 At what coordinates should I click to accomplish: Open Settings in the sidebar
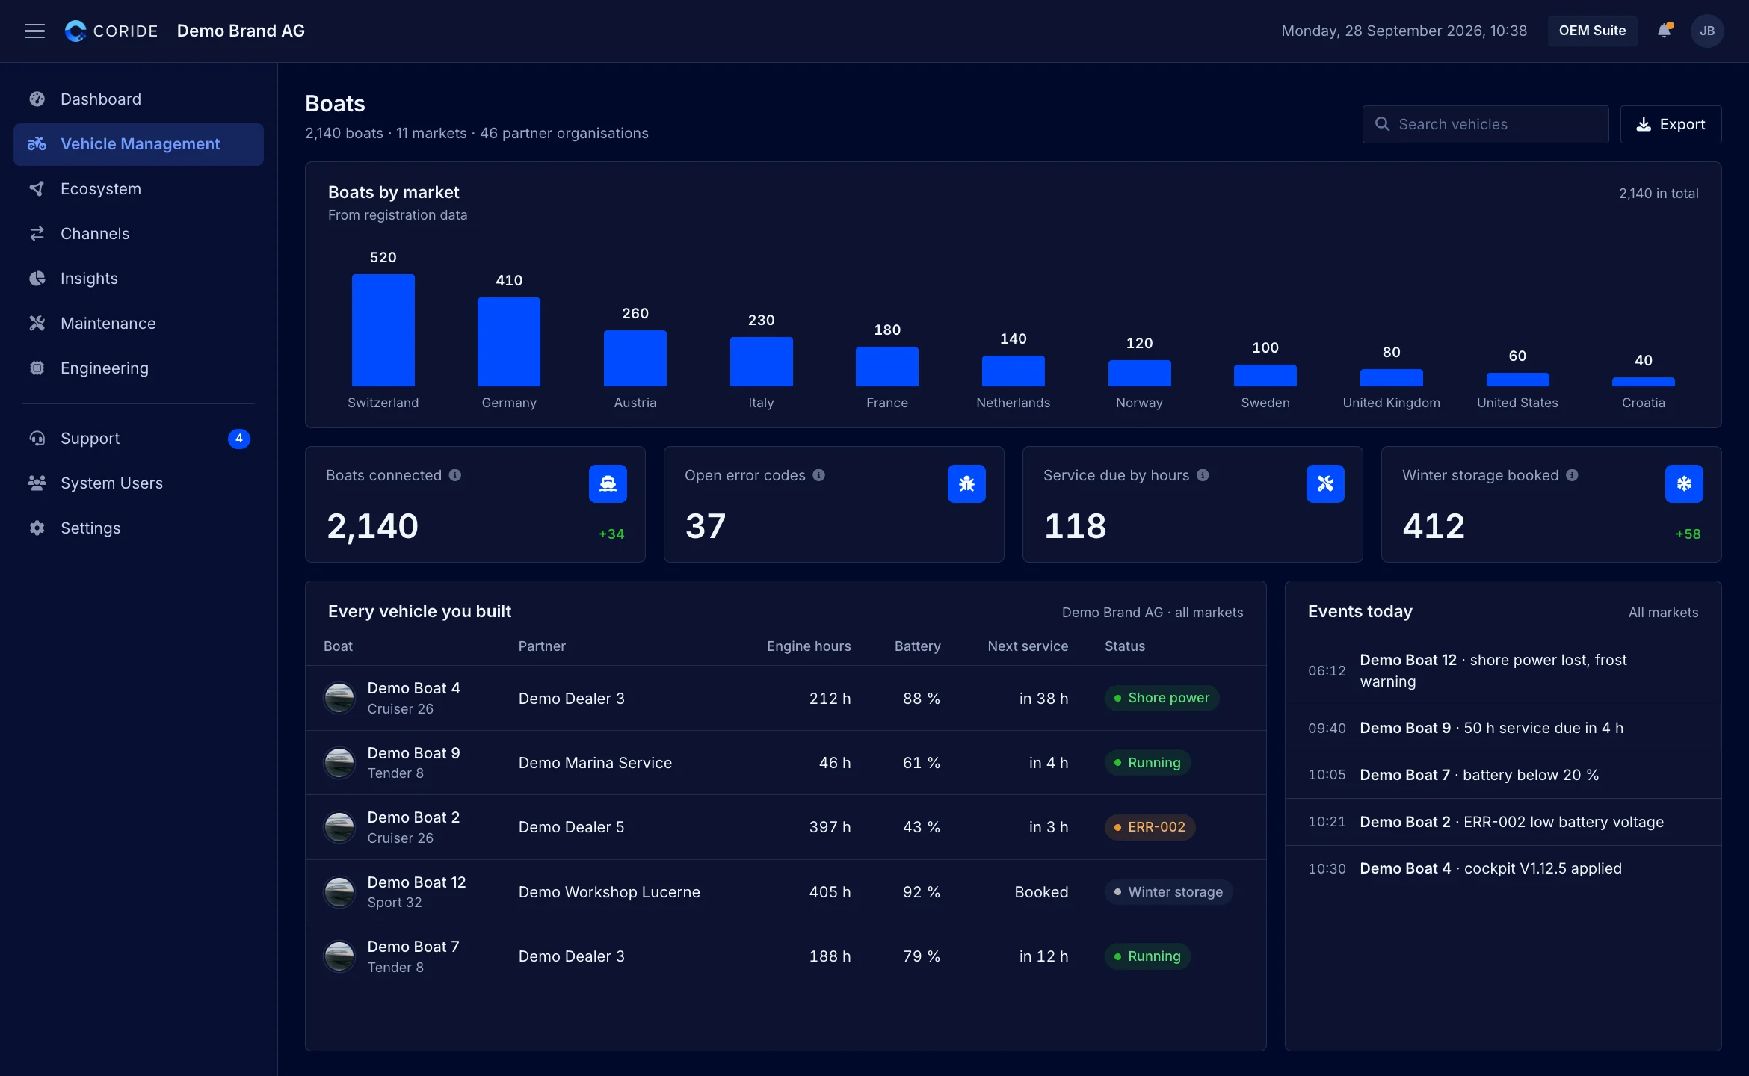pyautogui.click(x=138, y=528)
